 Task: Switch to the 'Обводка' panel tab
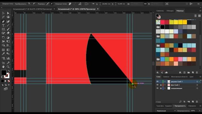pos(170,11)
